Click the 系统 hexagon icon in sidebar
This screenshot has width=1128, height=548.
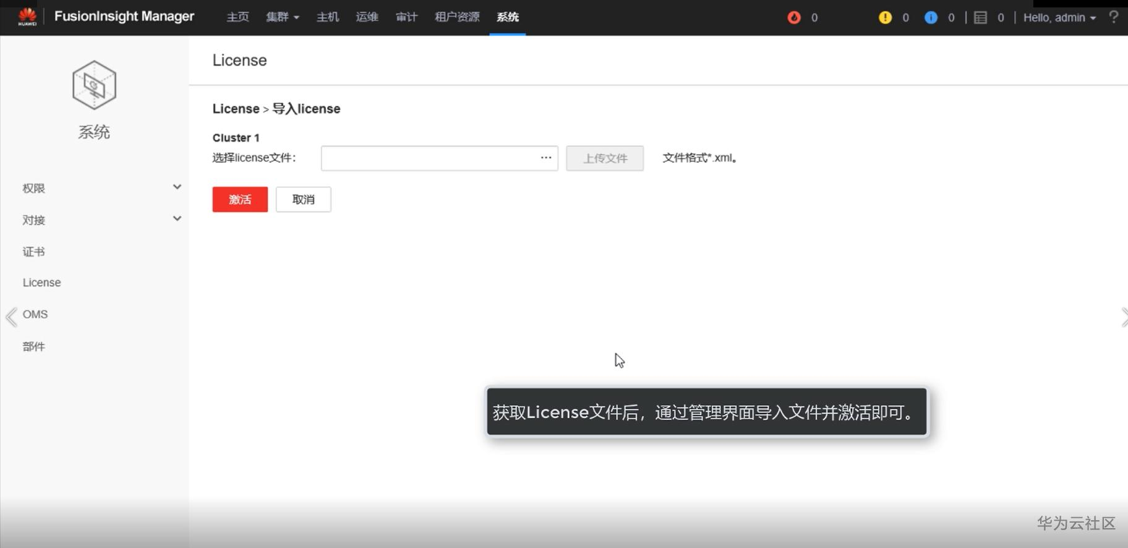94,85
